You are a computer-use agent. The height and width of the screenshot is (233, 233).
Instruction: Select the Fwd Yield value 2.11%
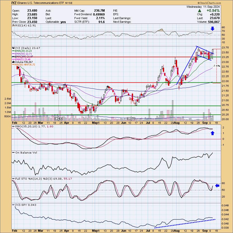[x=100, y=18]
